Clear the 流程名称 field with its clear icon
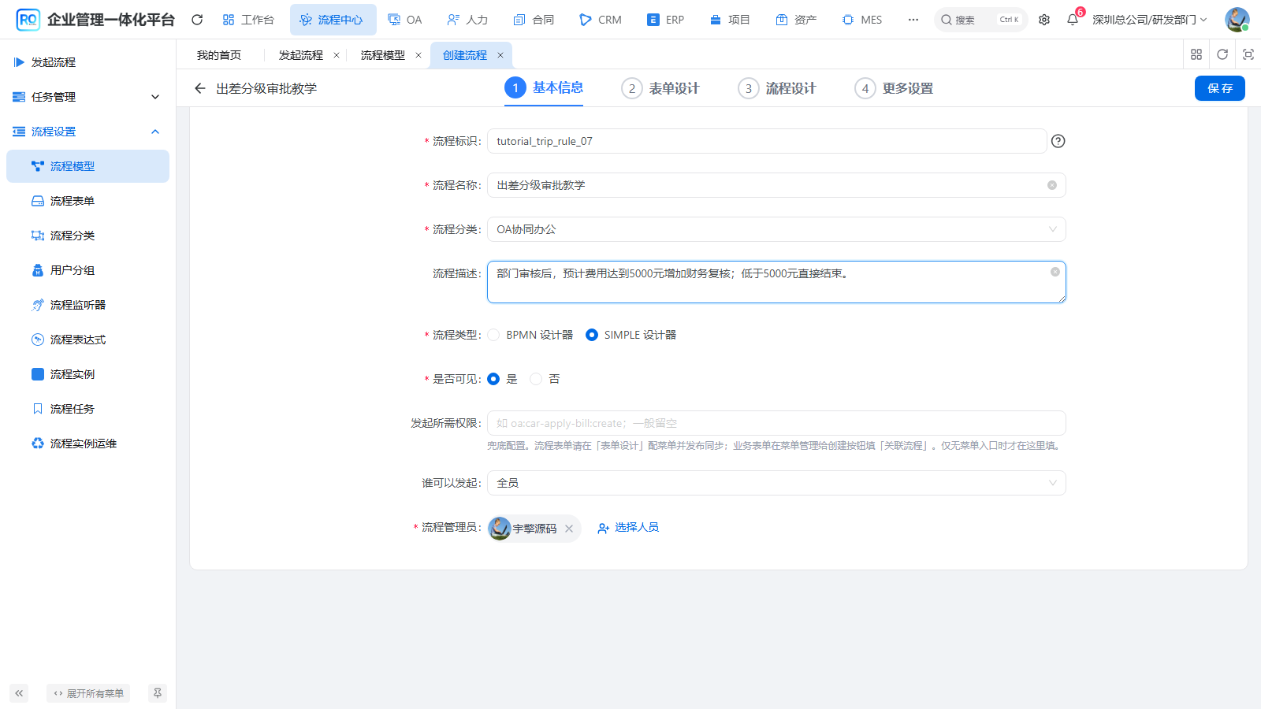 (1052, 185)
